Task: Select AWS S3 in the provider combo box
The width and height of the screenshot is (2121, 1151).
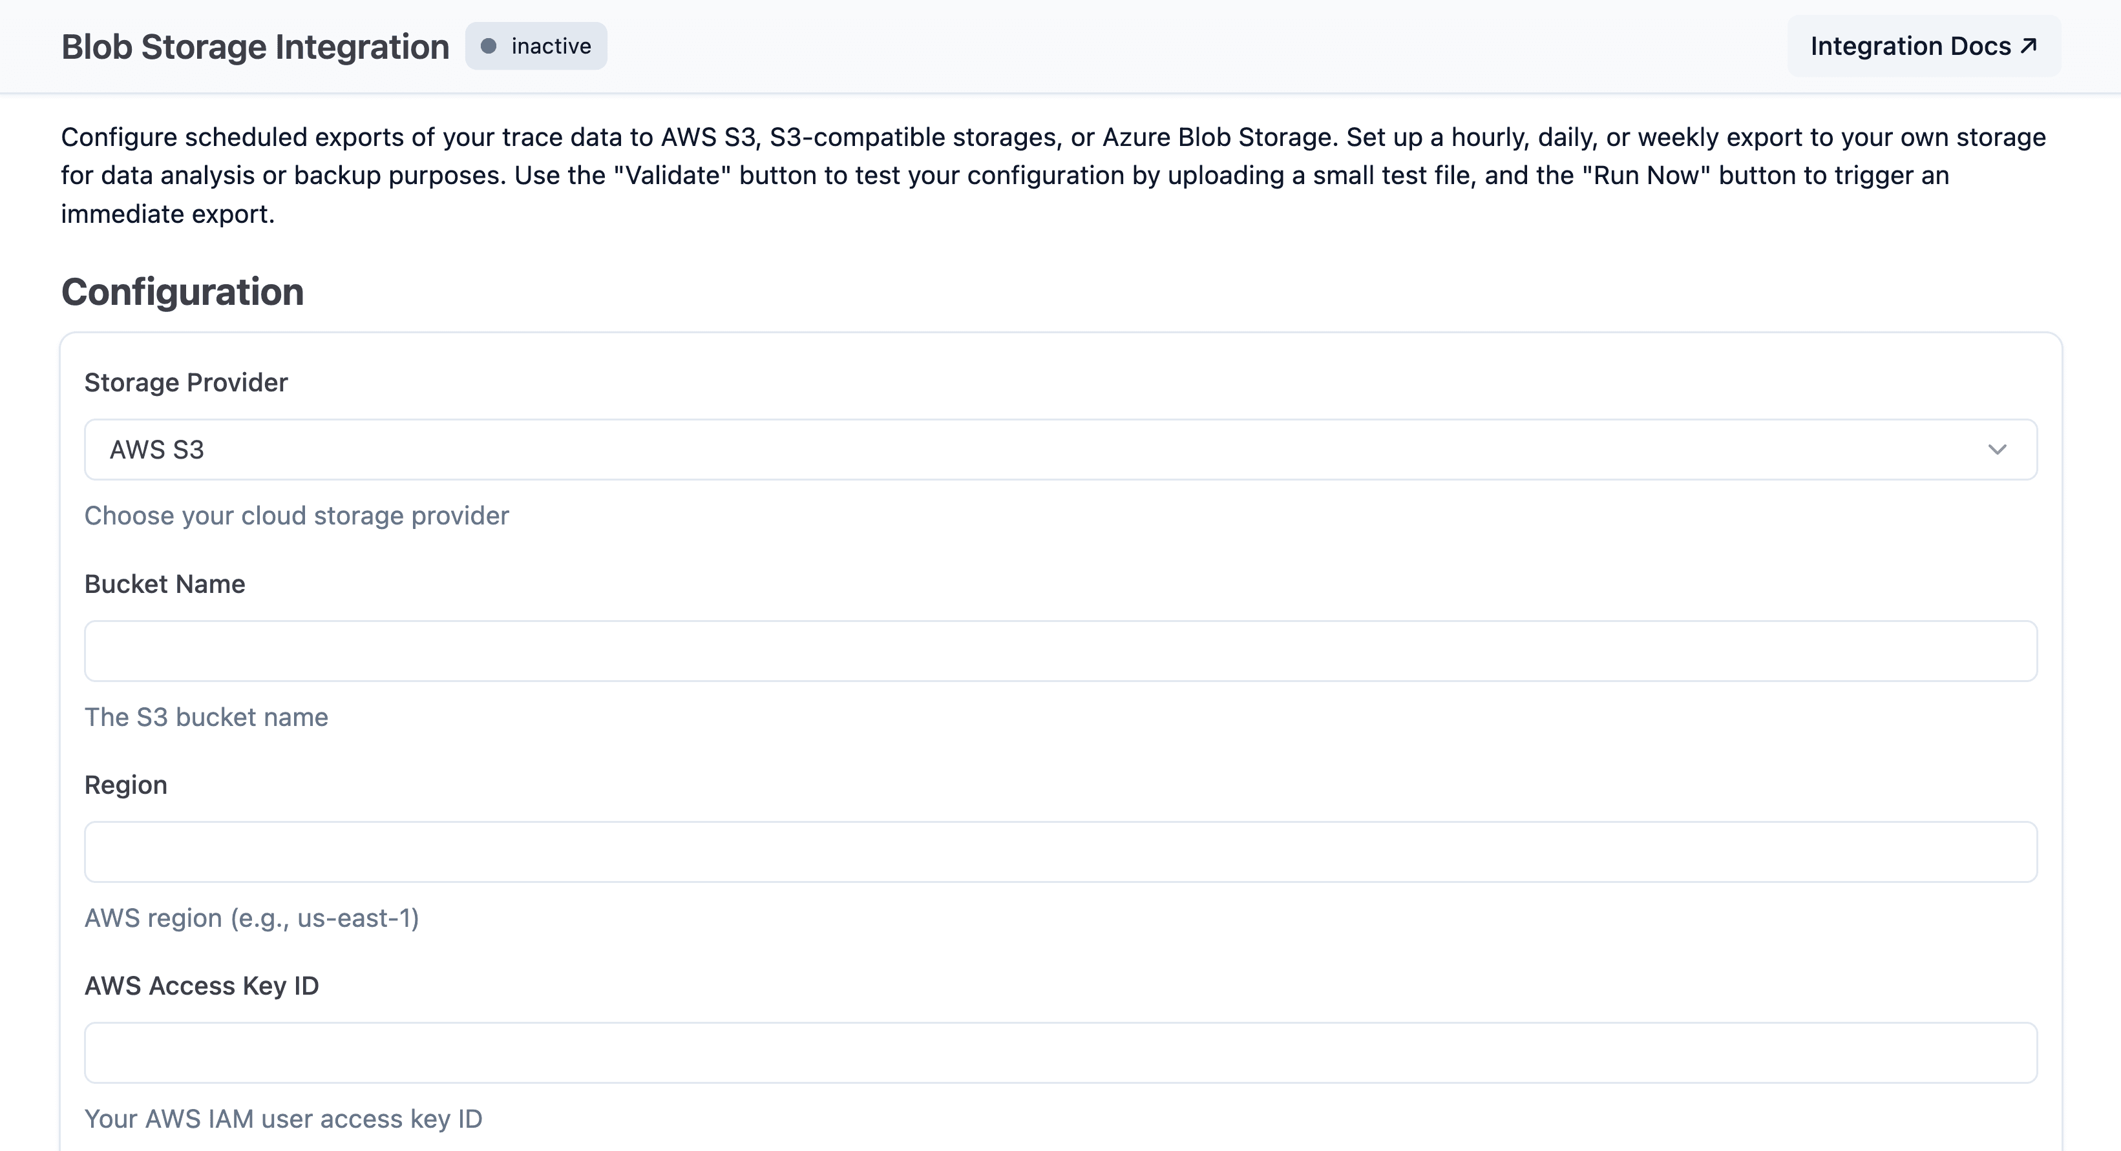Action: tap(1060, 449)
